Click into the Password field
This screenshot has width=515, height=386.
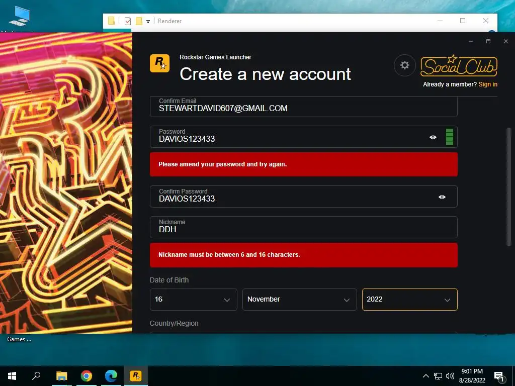303,137
